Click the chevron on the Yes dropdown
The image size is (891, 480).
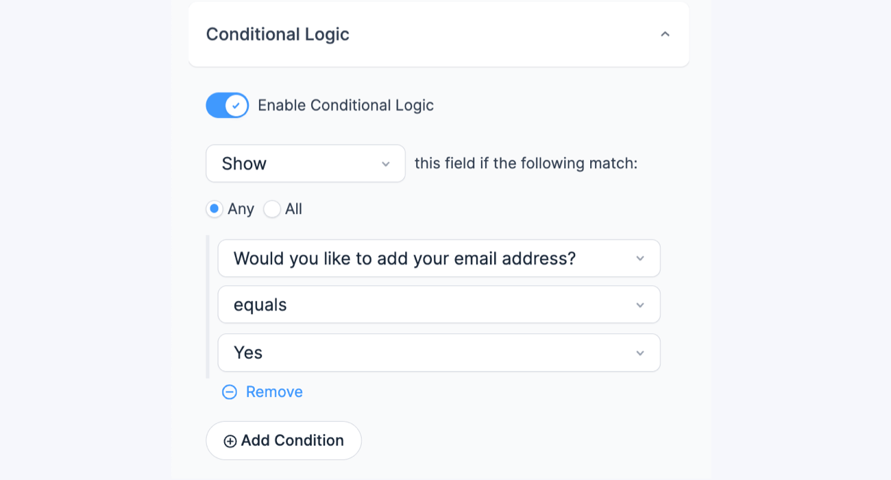pos(640,352)
